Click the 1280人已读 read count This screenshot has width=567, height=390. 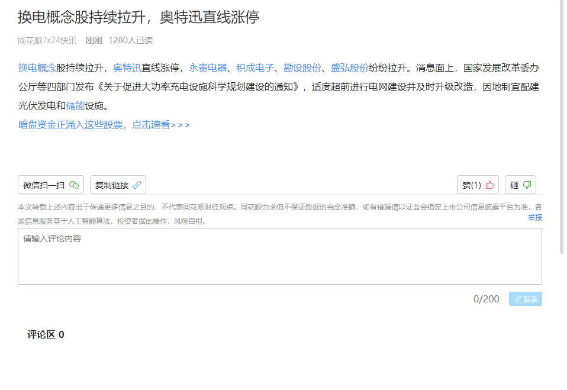pyautogui.click(x=131, y=40)
